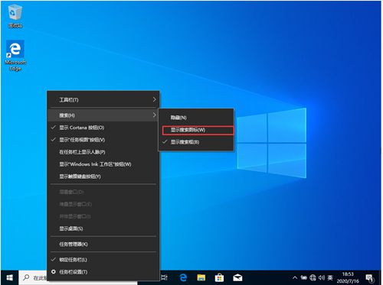Toggle 显示"任务视图"按钮(V)

(x=103, y=140)
